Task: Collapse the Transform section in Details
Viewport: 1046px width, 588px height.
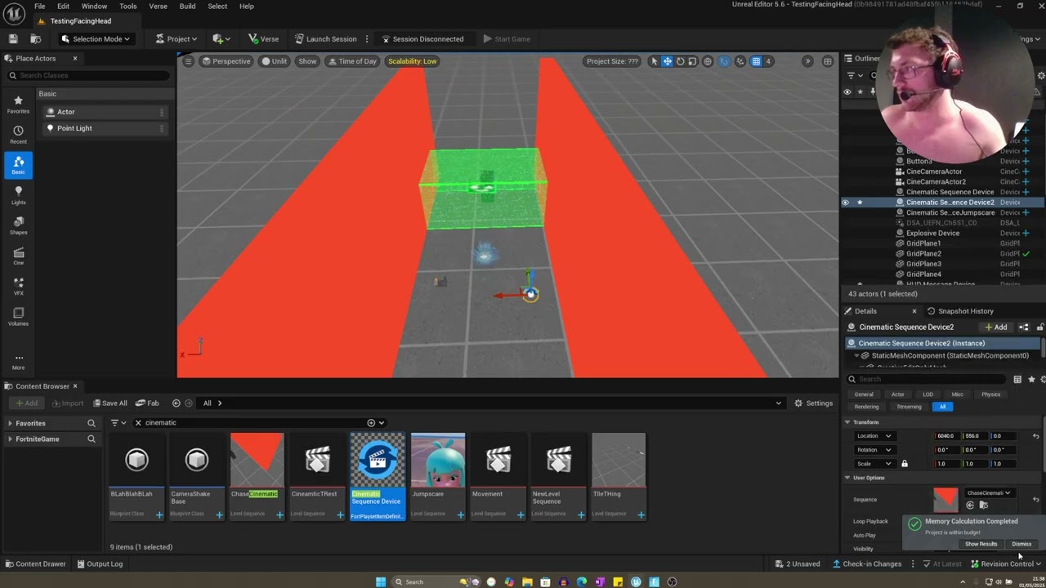Action: pos(847,422)
